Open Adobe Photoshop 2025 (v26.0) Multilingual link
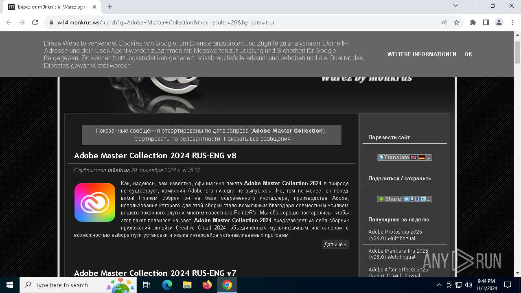Screen dimensions: 521x293 tap(395, 235)
